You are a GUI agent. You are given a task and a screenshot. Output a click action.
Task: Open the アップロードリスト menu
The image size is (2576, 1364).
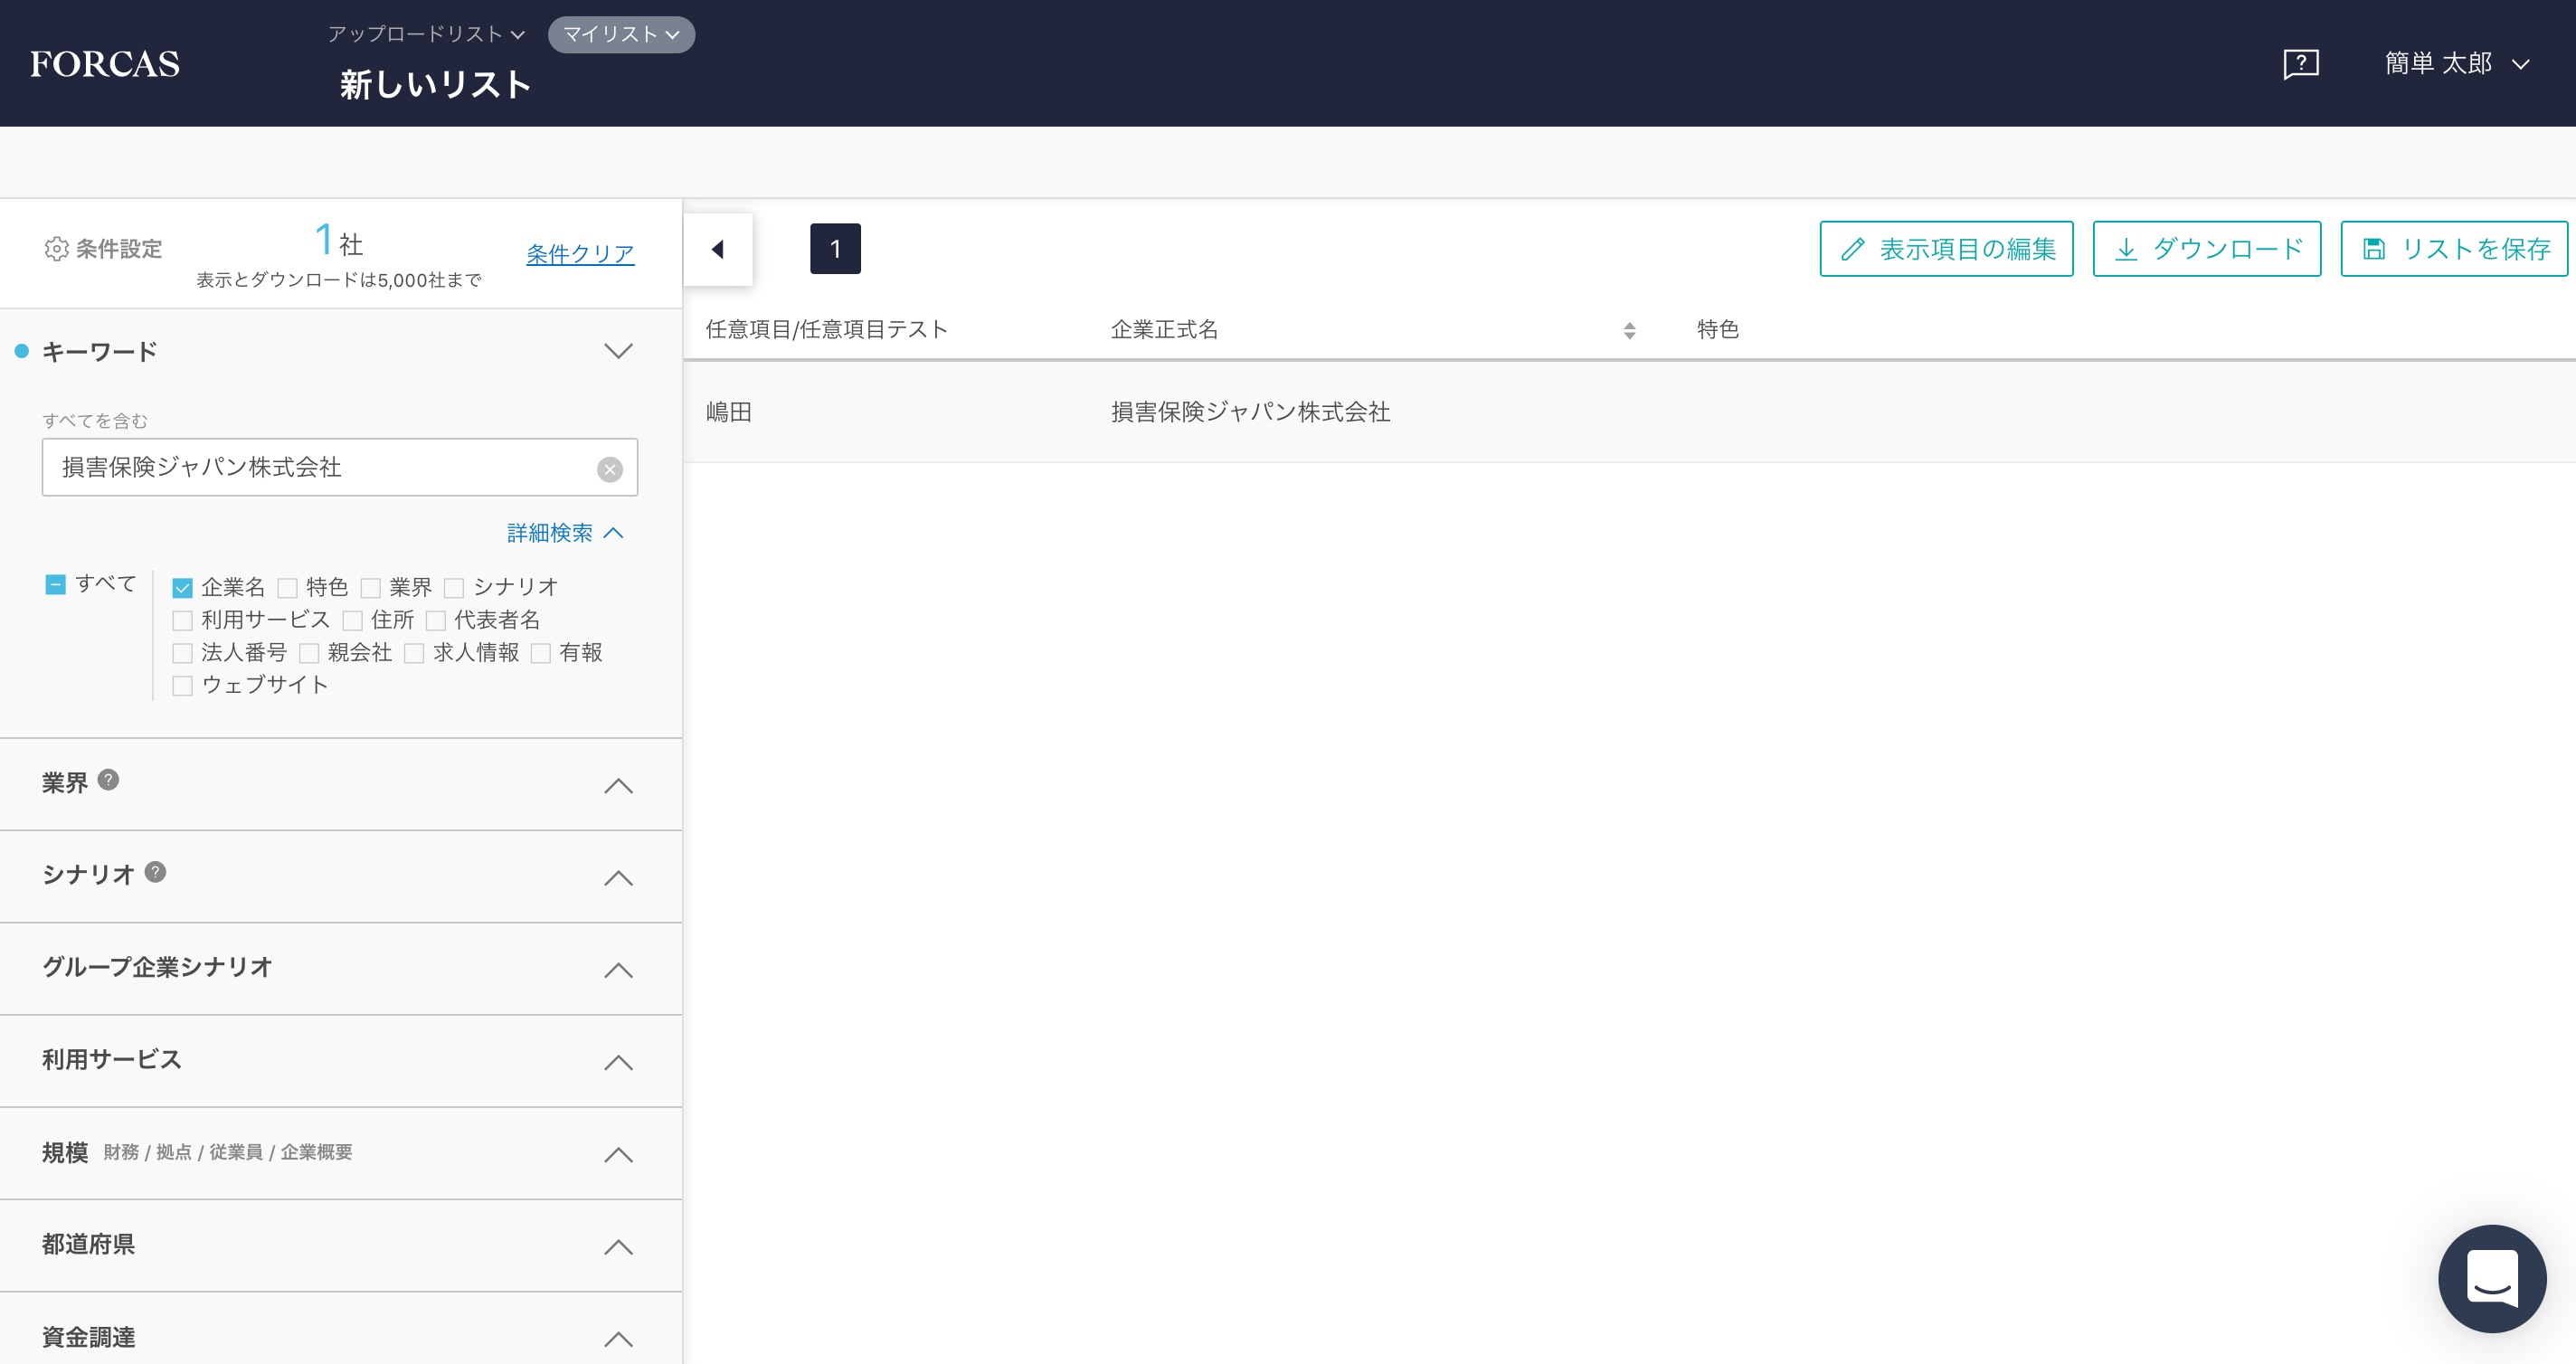point(426,34)
